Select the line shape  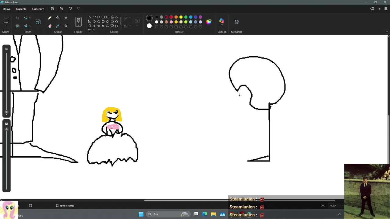tap(90, 17)
